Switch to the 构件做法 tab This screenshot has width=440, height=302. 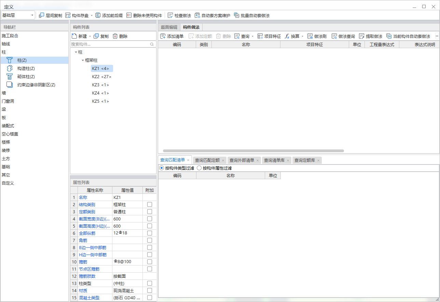pyautogui.click(x=191, y=27)
